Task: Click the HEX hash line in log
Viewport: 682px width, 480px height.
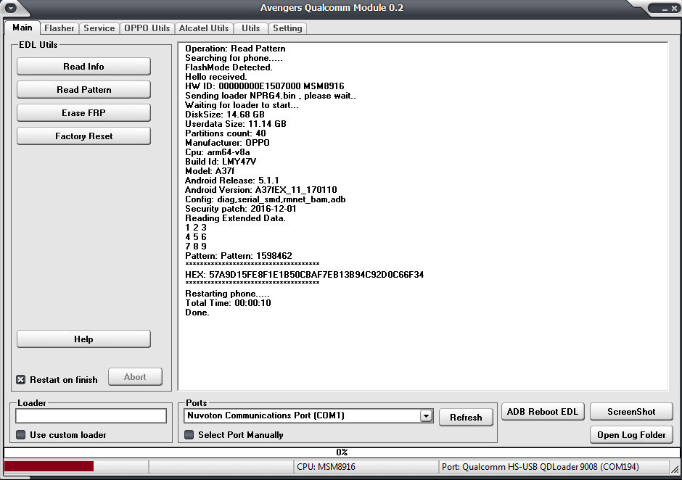Action: (x=305, y=275)
